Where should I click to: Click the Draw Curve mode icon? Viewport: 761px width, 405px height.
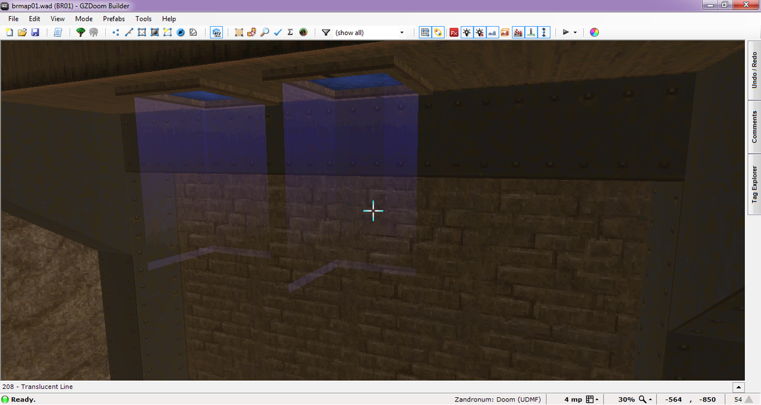coord(193,32)
